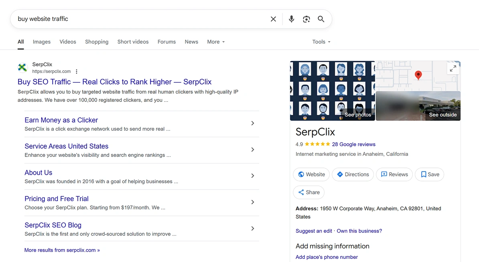
Task: Switch to the Images tab
Action: (42, 42)
